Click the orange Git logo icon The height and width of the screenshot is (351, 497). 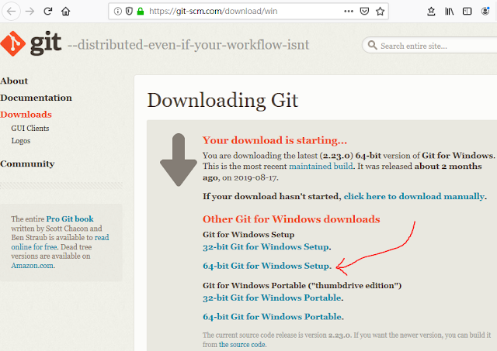13,43
